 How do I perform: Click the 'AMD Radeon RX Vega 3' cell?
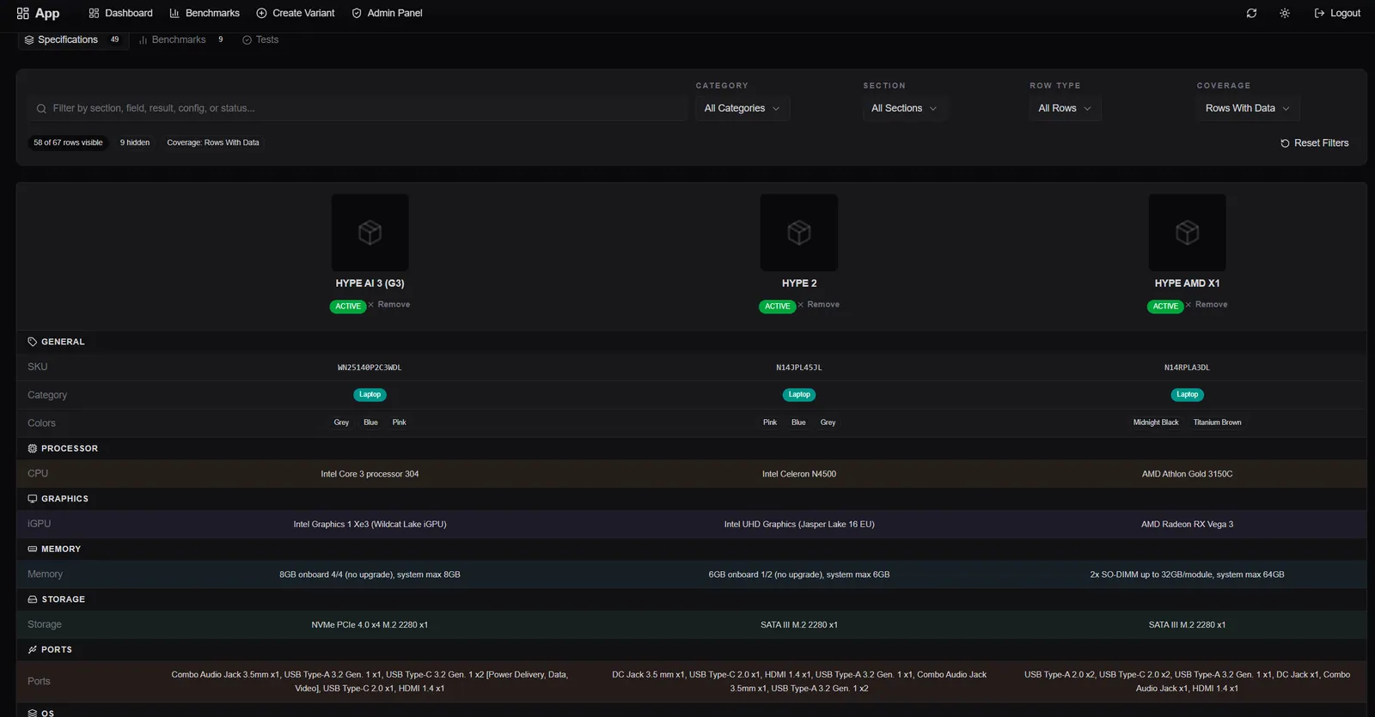1187,525
